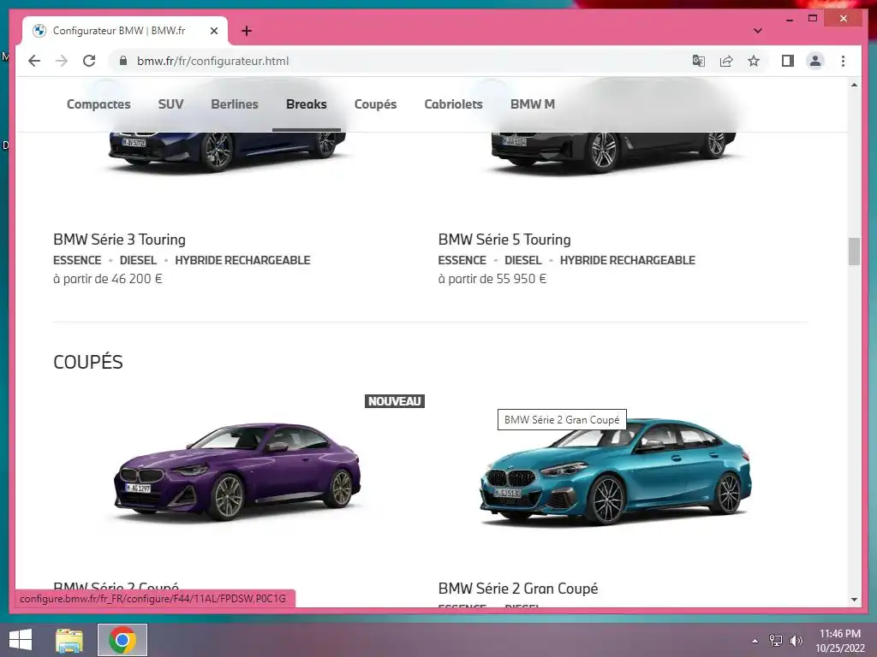Screen dimensions: 877x657
Task: Open network status tray icon
Action: (776, 641)
